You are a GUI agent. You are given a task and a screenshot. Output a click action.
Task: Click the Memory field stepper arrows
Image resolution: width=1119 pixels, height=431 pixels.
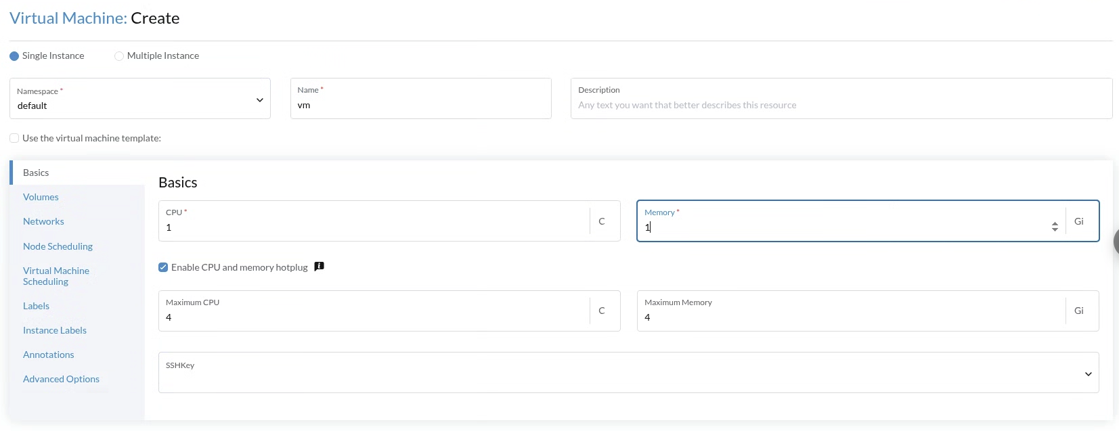[x=1055, y=227]
